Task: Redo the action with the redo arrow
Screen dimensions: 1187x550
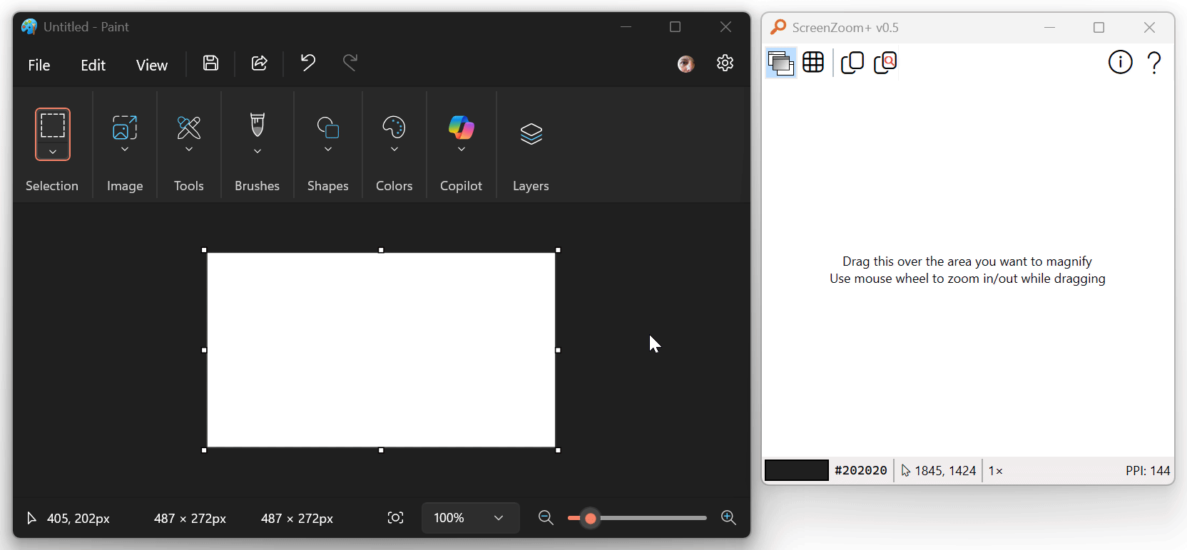Action: click(x=350, y=63)
